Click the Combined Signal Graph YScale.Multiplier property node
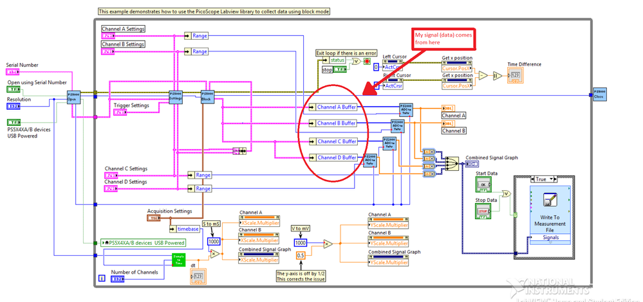The image size is (643, 302). pos(389,260)
